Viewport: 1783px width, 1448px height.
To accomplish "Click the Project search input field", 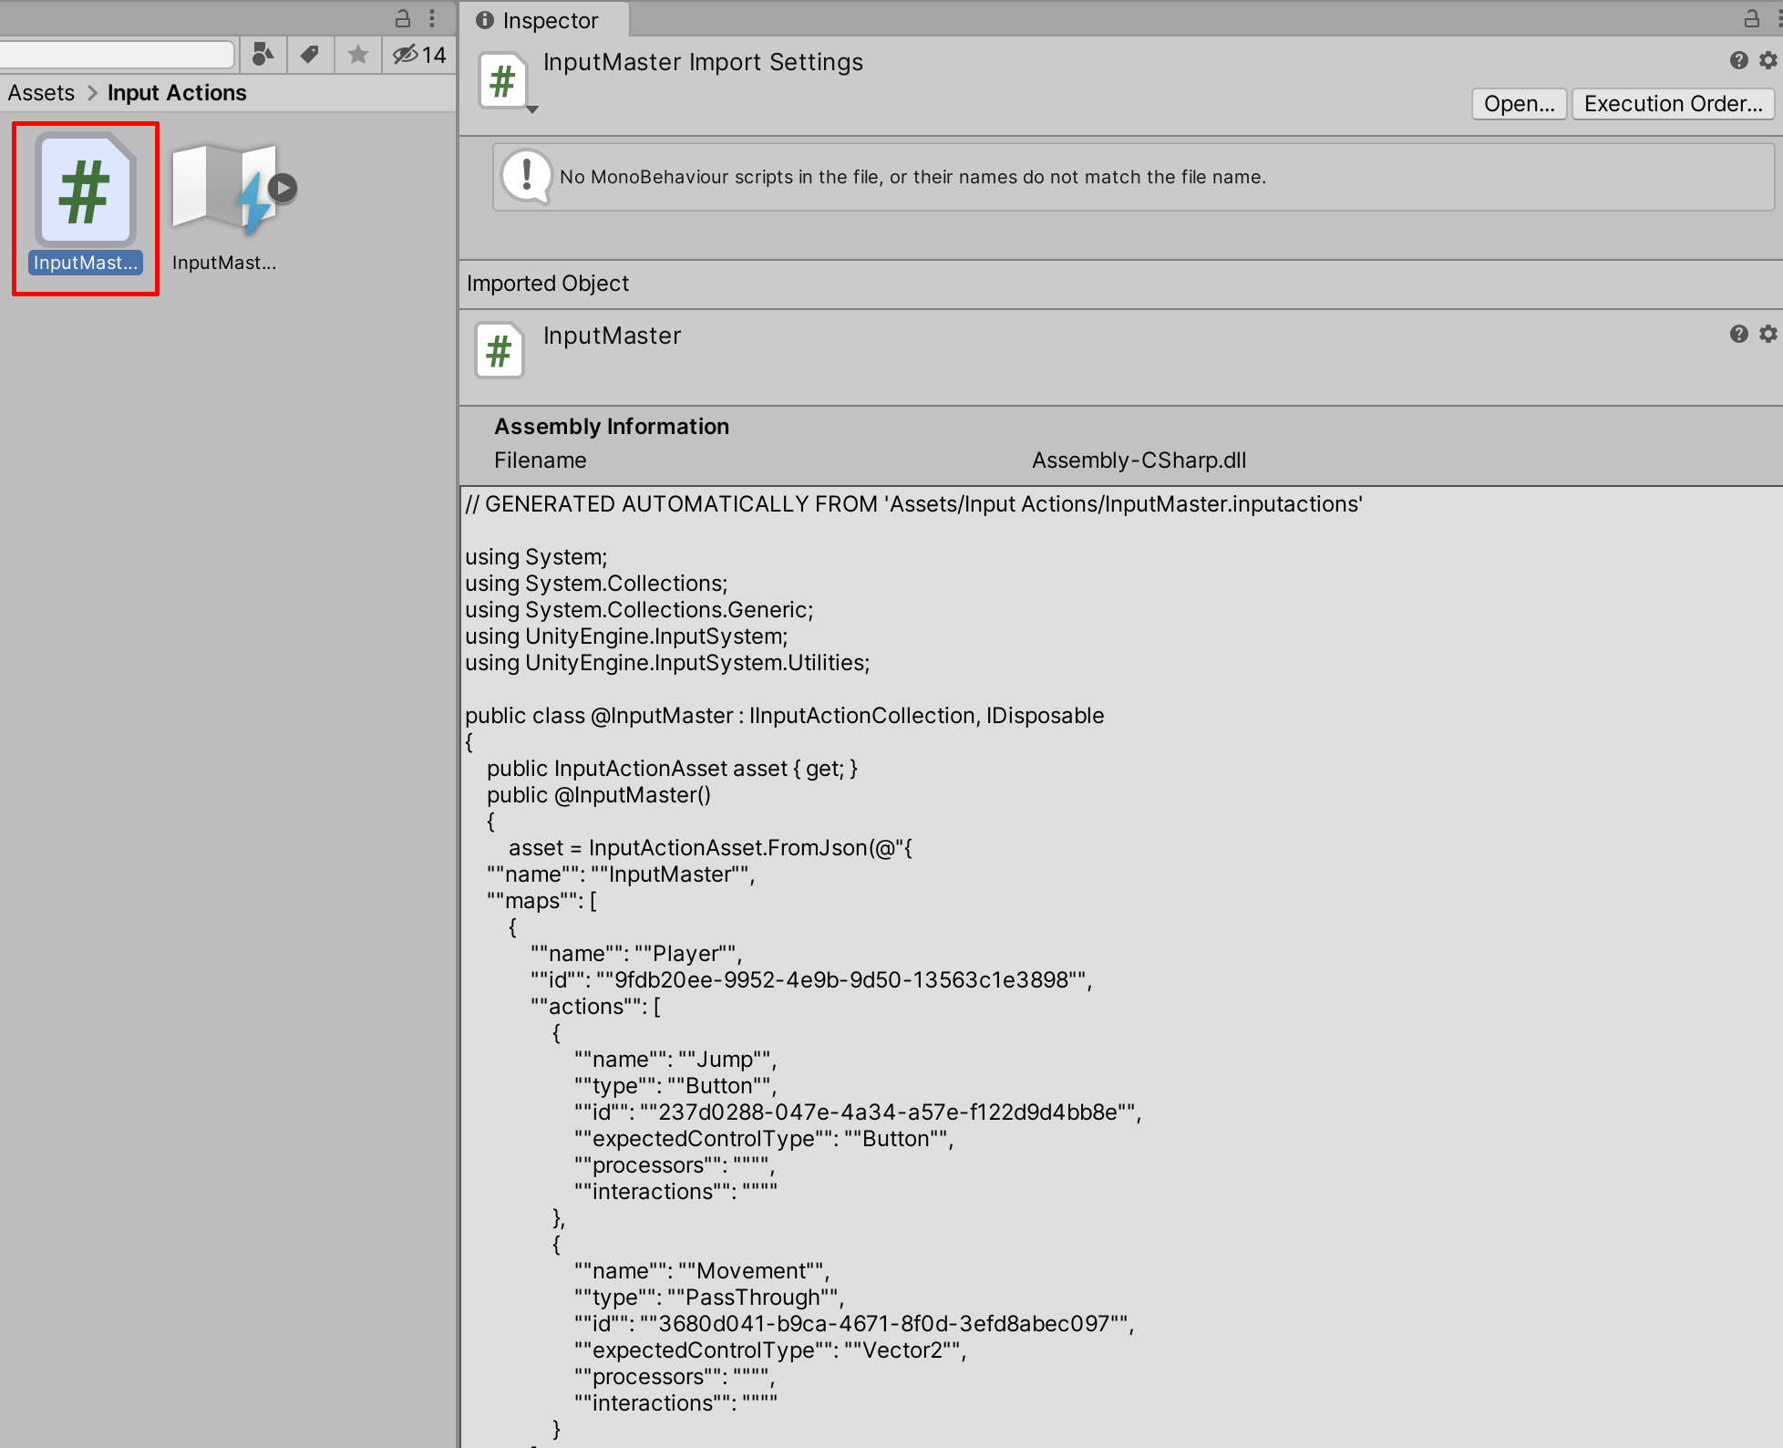I will pos(117,55).
